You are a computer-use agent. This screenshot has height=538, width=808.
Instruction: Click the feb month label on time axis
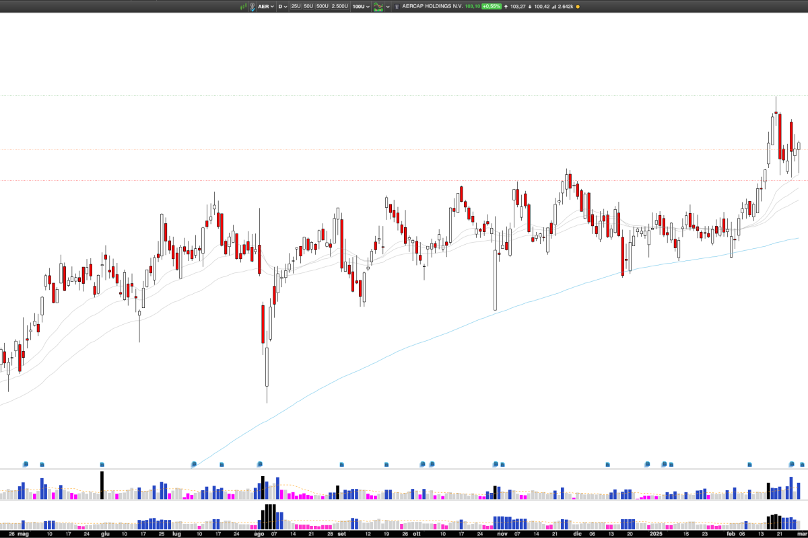pyautogui.click(x=731, y=533)
